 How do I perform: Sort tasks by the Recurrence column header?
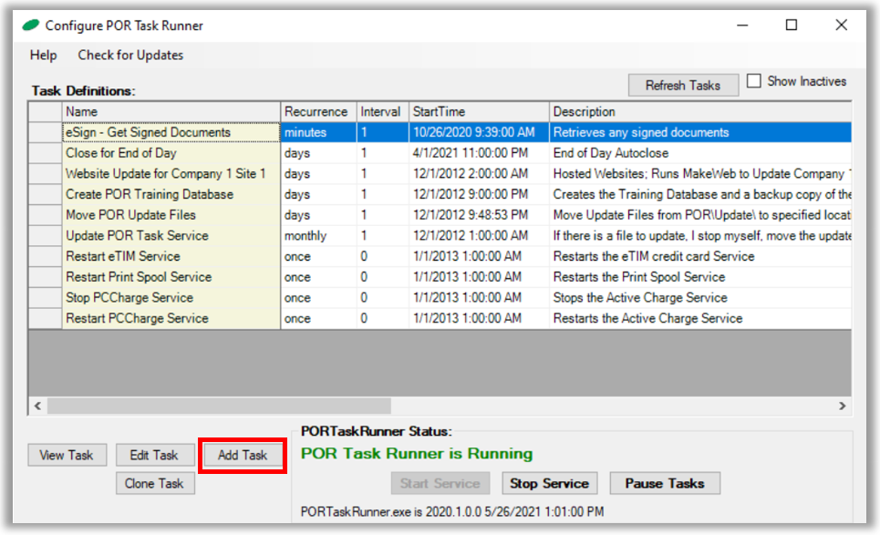[316, 111]
